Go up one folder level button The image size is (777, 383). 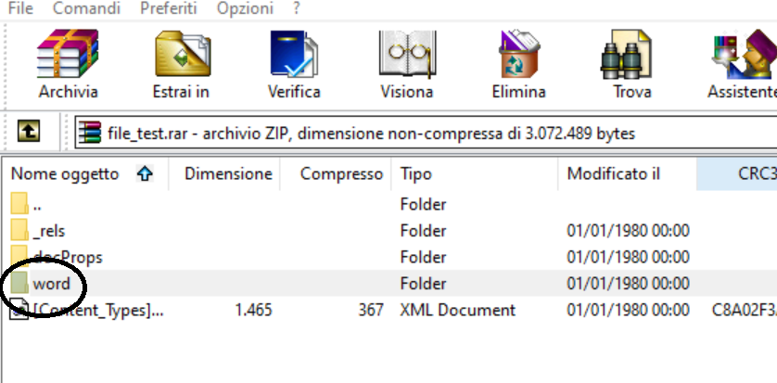coord(29,133)
